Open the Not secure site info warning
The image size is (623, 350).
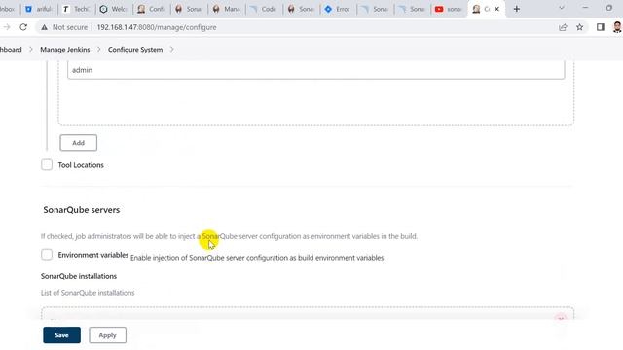(64, 27)
